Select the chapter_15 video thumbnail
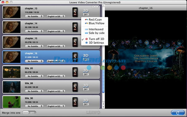The width and height of the screenshot is (187, 117). pyautogui.click(x=12, y=42)
